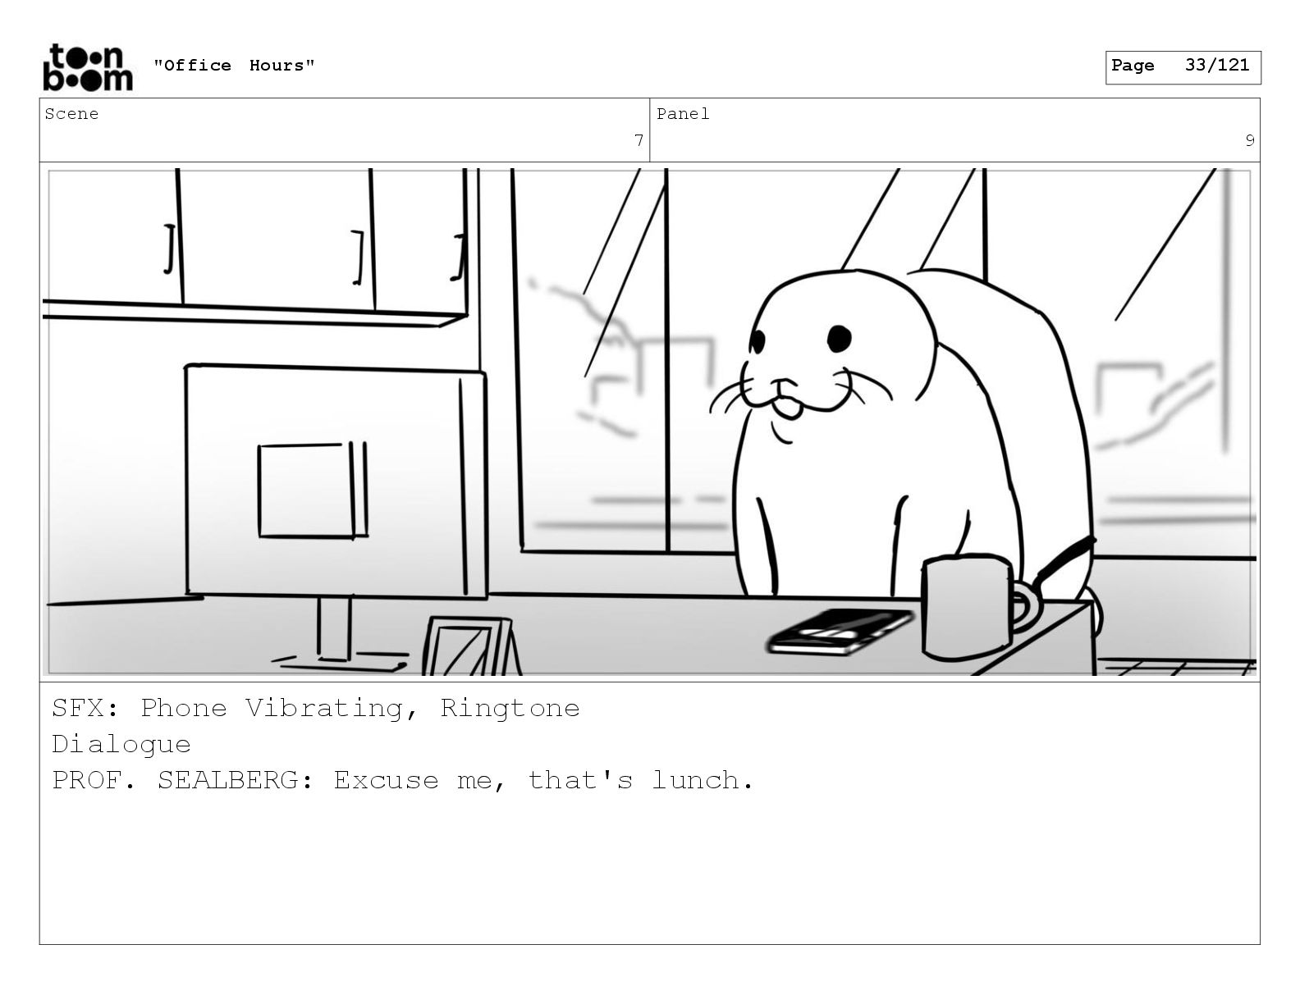Click the Panel label

pyautogui.click(x=683, y=114)
